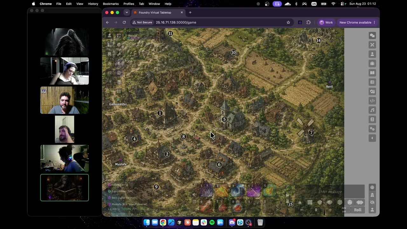The width and height of the screenshot is (407, 229).
Task: Expand the sidebar with the arrow button
Action: point(372,138)
